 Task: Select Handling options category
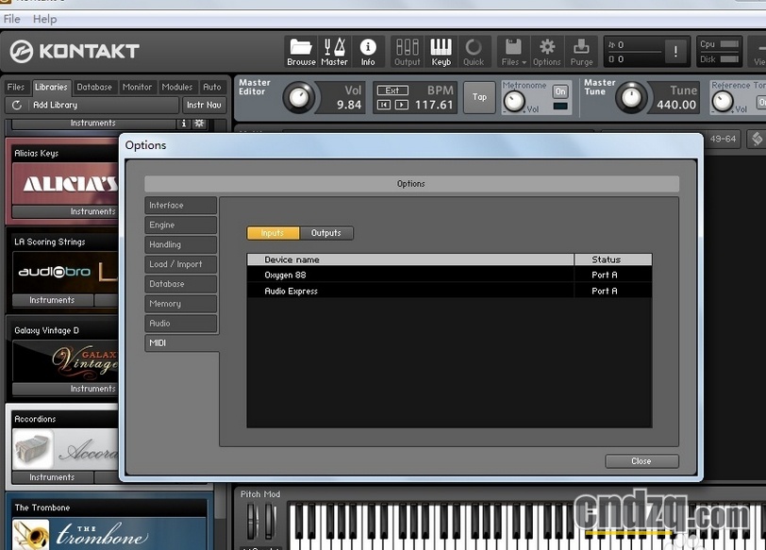[x=181, y=244]
